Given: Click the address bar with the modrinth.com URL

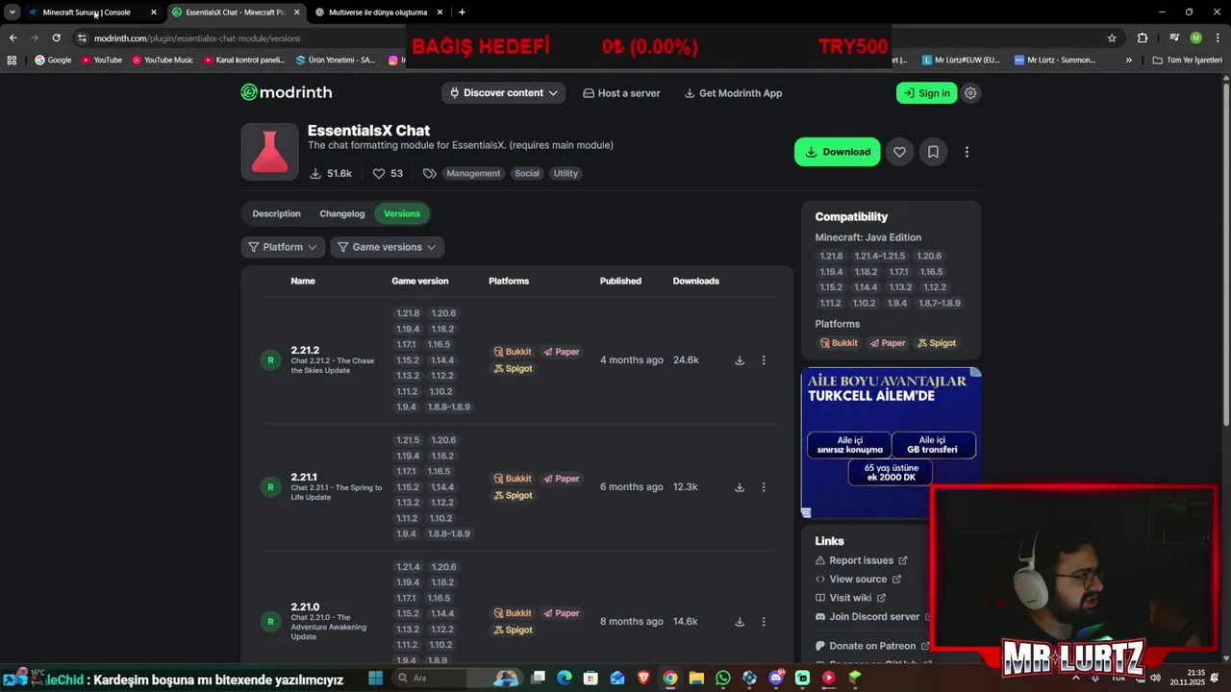Looking at the screenshot, I should (596, 38).
